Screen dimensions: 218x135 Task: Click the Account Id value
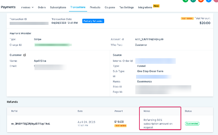click(x=149, y=39)
